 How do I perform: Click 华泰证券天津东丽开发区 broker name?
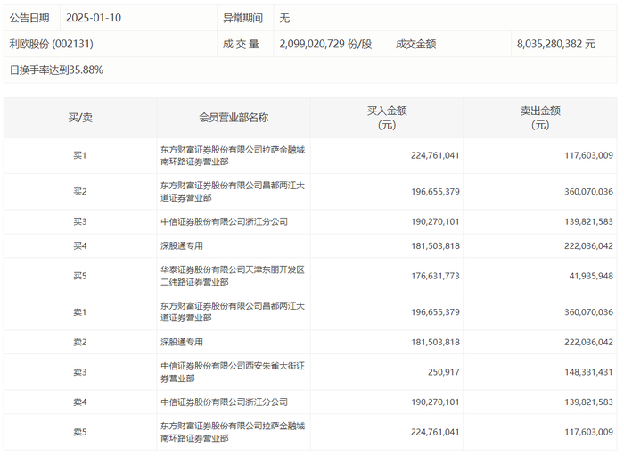[233, 276]
